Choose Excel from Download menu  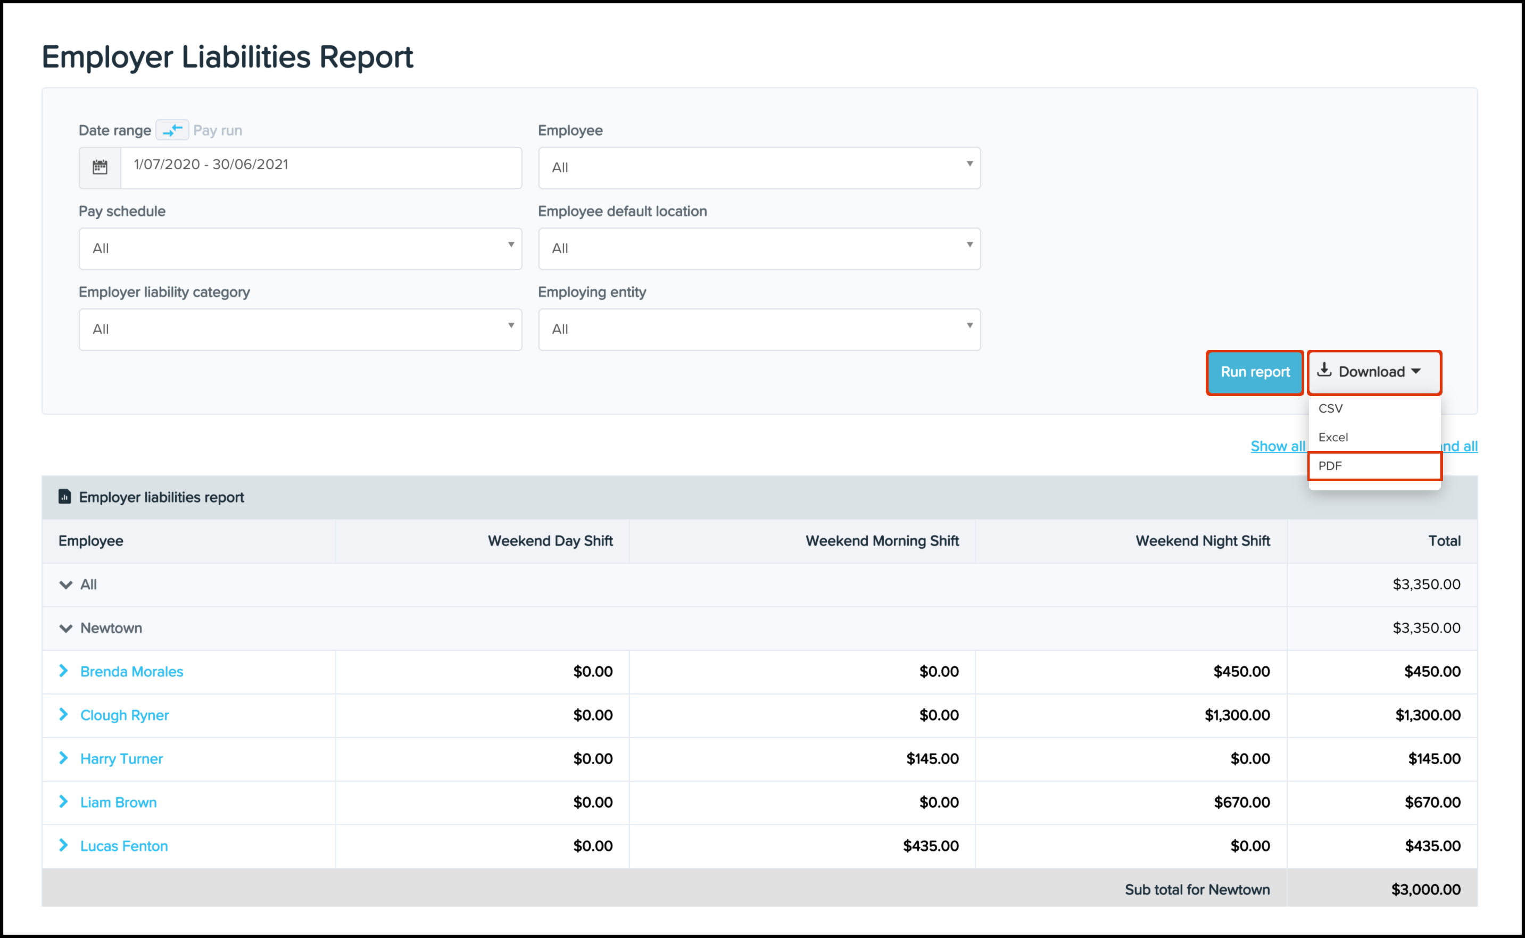pyautogui.click(x=1333, y=437)
